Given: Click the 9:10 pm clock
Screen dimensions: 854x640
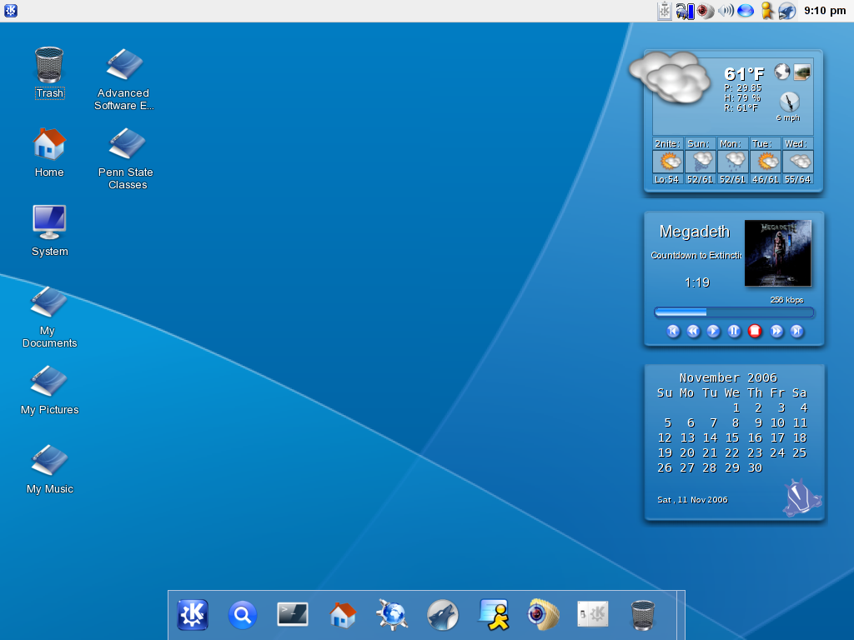Looking at the screenshot, I should [825, 11].
